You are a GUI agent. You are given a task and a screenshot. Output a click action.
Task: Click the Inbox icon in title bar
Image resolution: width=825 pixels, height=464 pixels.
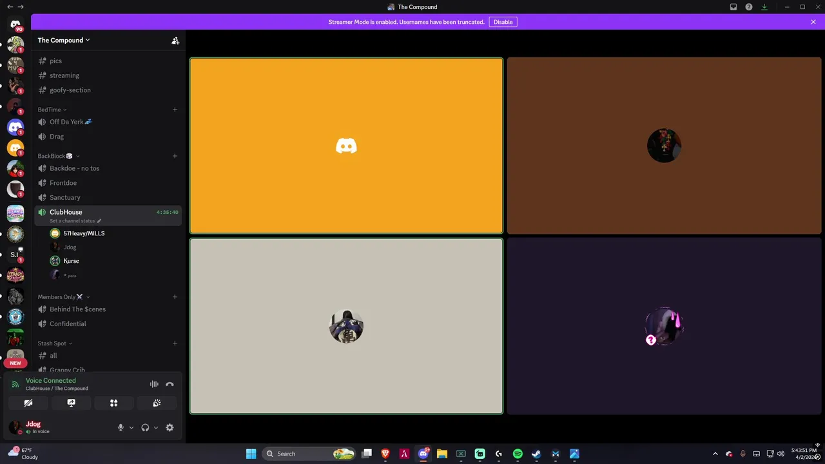coord(733,7)
